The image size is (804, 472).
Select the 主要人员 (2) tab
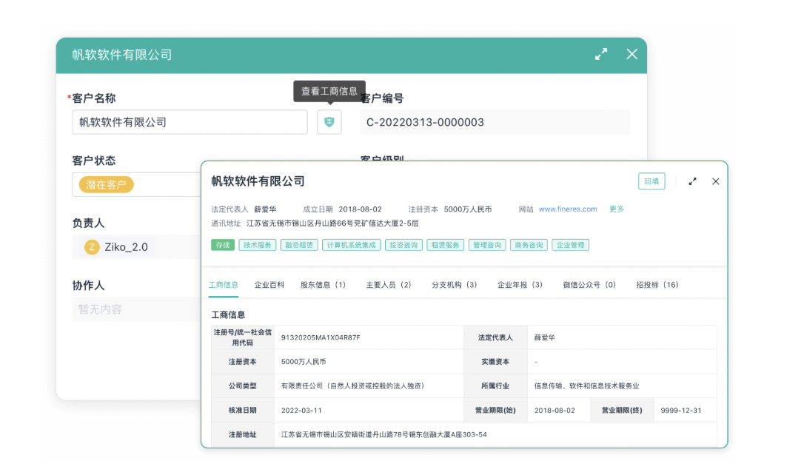tap(389, 285)
